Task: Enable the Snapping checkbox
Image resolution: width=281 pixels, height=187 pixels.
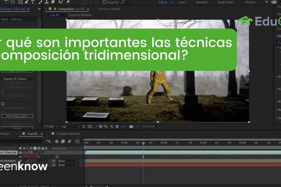Action: [104, 2]
